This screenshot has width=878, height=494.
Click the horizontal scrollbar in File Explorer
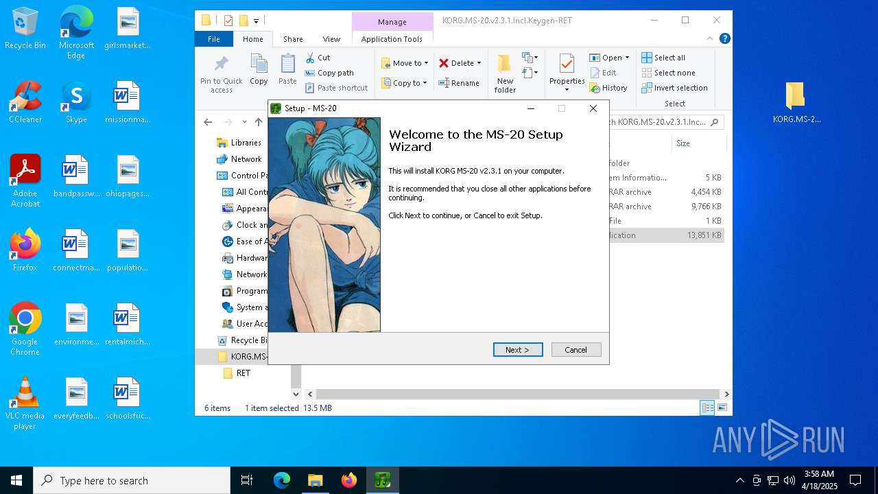point(518,395)
